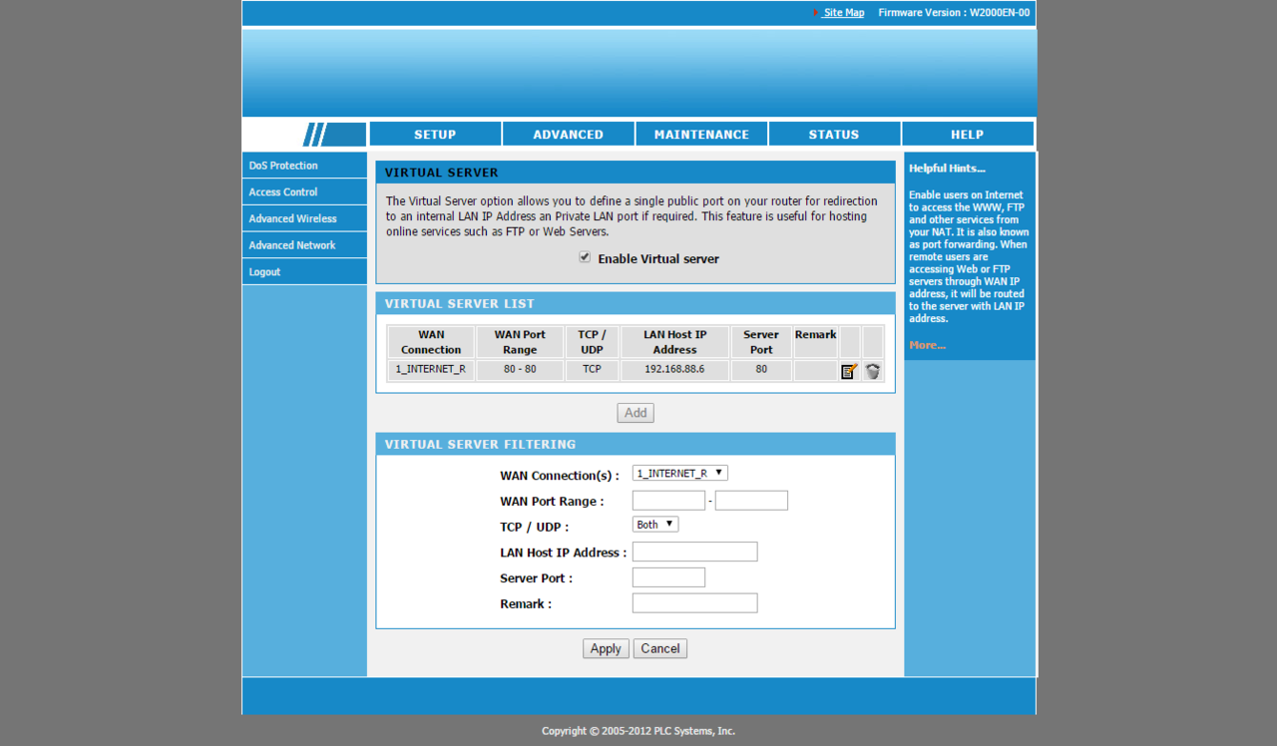Open the Site Map link
1277x746 pixels.
coord(843,13)
